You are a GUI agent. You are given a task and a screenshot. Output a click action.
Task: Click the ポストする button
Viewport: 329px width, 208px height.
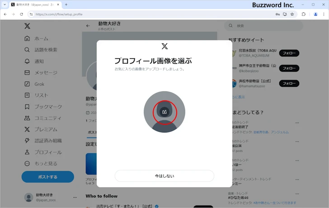click(x=48, y=177)
